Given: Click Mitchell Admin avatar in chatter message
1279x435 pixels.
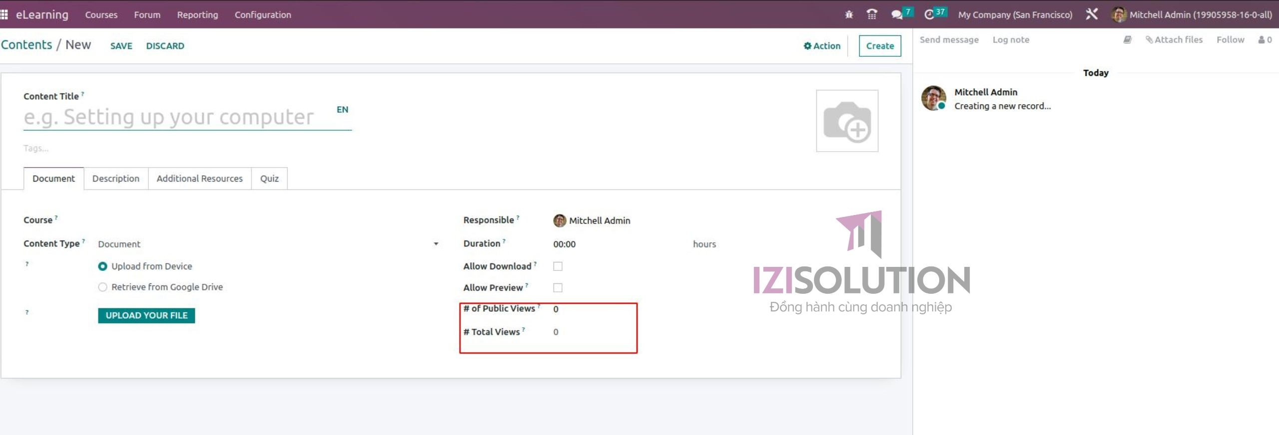Looking at the screenshot, I should pyautogui.click(x=934, y=98).
